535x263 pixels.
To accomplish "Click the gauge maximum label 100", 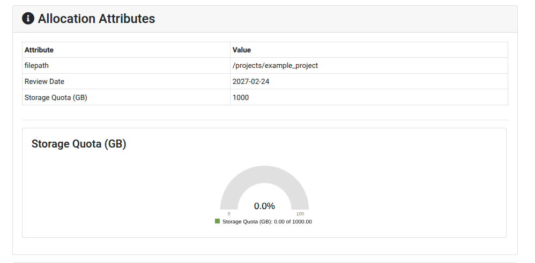I will [300, 213].
